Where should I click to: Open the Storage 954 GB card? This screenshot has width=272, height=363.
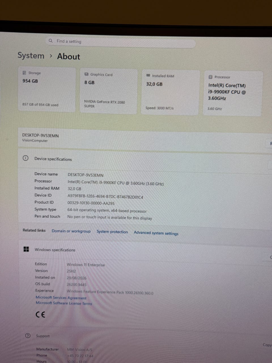(47, 90)
